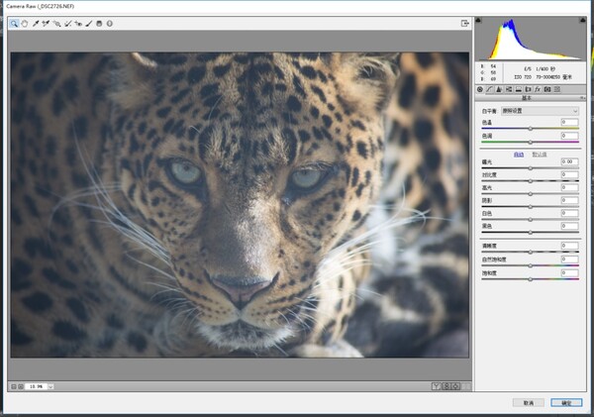Click the 黑色 blacks slider handle
The height and width of the screenshot is (417, 594).
[x=531, y=233]
